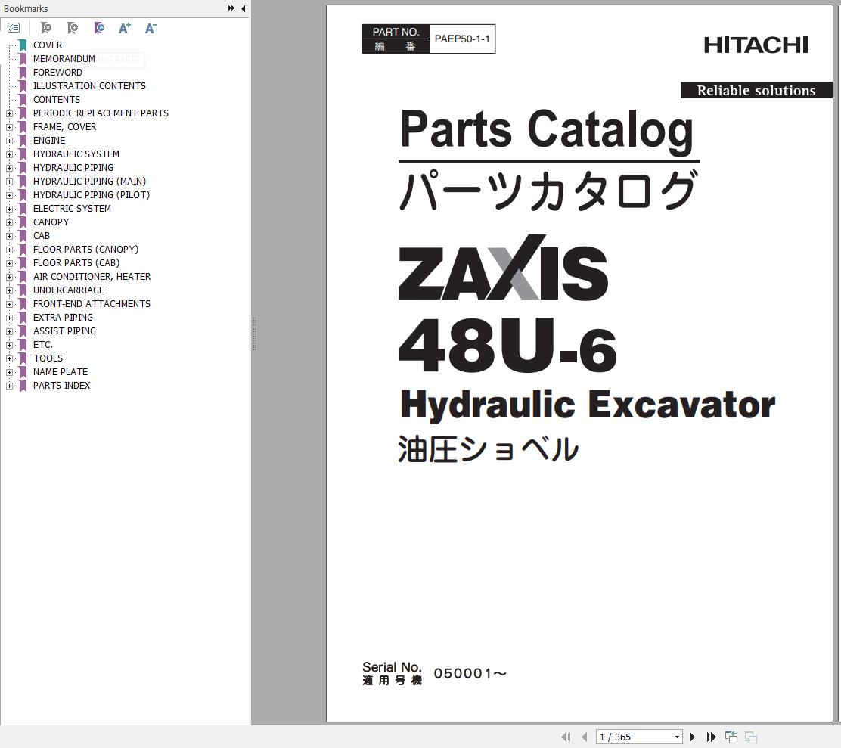Viewport: 841px width, 748px height.
Task: Open the page number dropdown arrow
Action: tap(677, 737)
